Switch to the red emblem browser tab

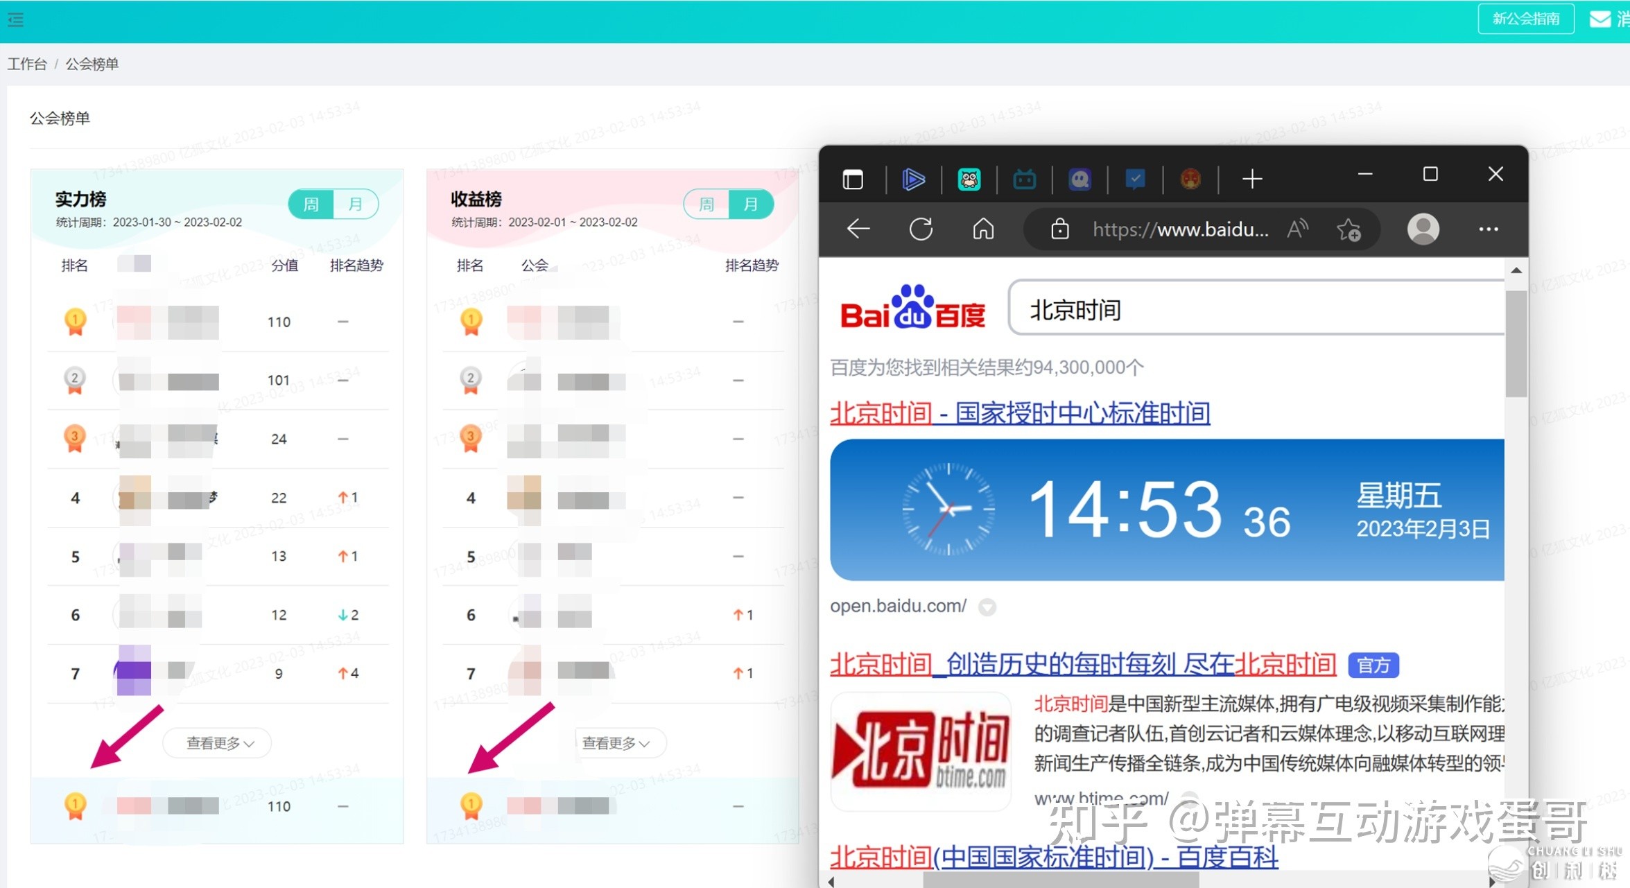tap(1191, 180)
